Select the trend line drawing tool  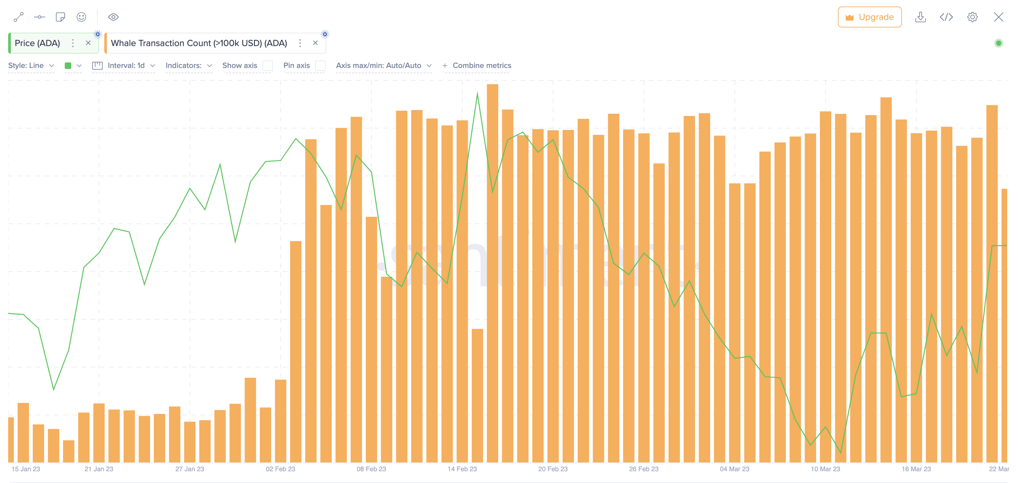click(18, 17)
